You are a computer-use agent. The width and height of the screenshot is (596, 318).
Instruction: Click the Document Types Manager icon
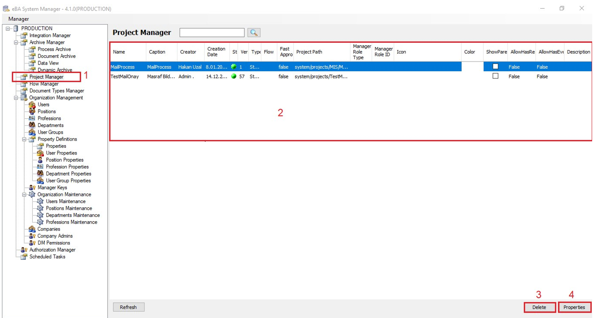24,90
